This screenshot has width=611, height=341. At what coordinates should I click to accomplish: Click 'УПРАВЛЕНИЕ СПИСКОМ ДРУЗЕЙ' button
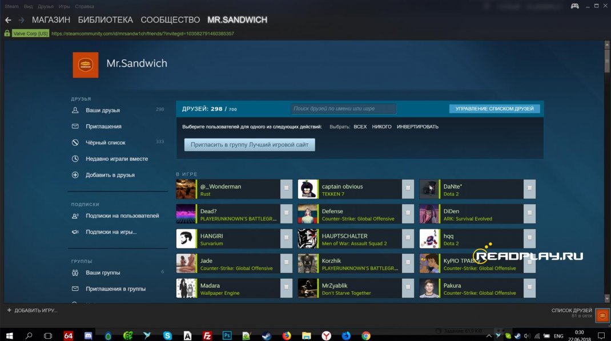coord(495,108)
